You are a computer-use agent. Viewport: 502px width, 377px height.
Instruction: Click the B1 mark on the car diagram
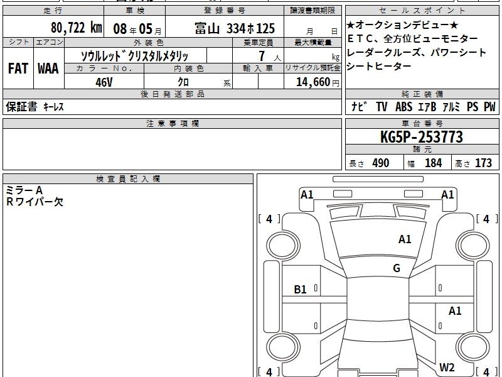tap(300, 290)
